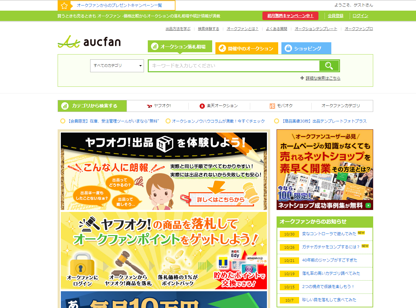416x308 pixels.
Task: Click the 10/30 date label
Action: [289, 234]
